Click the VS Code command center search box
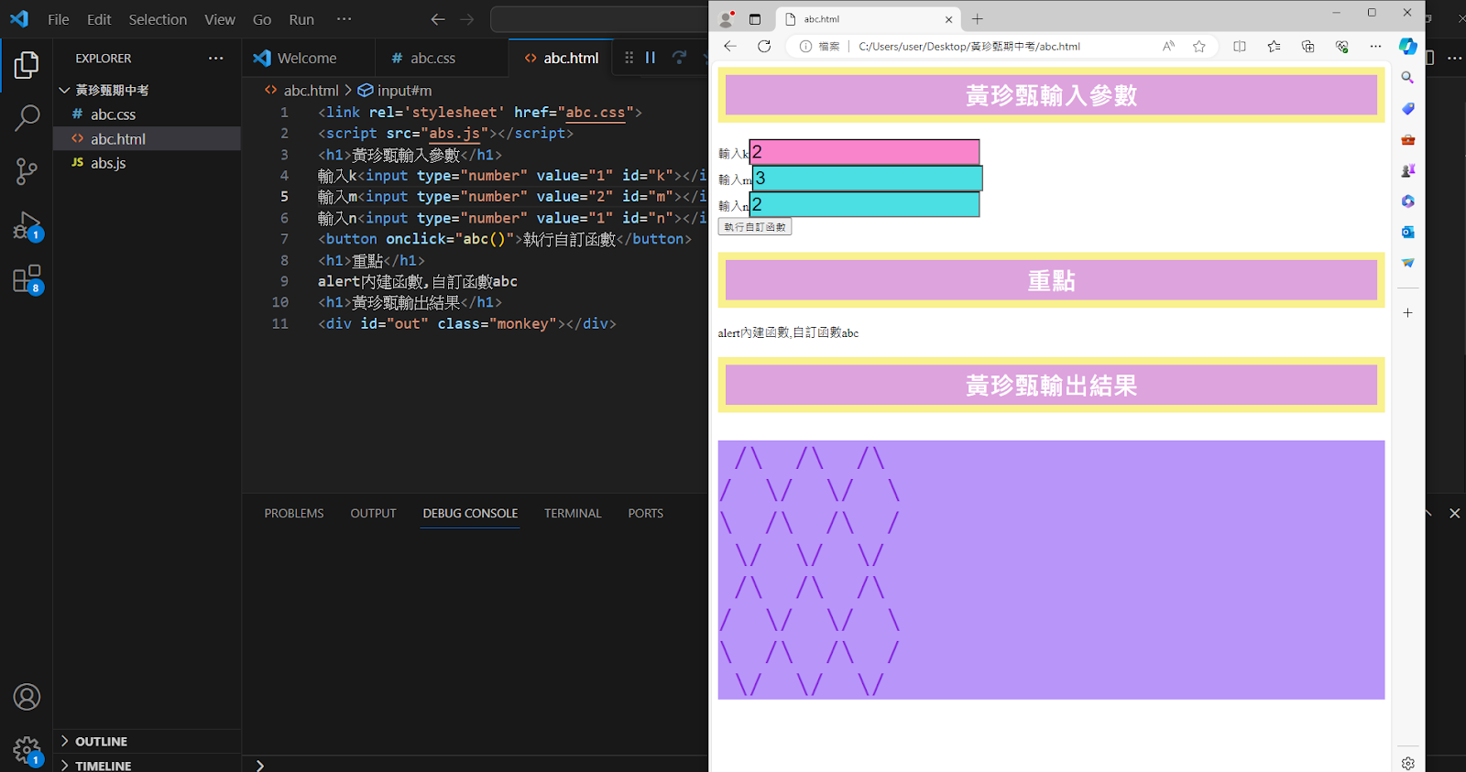The height and width of the screenshot is (772, 1466). 600,19
